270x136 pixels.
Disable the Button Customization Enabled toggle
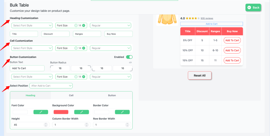click(x=129, y=57)
